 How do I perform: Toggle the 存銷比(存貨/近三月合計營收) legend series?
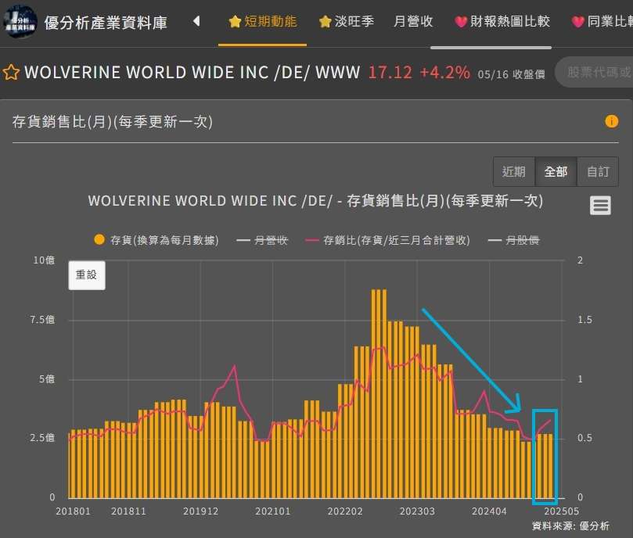388,240
